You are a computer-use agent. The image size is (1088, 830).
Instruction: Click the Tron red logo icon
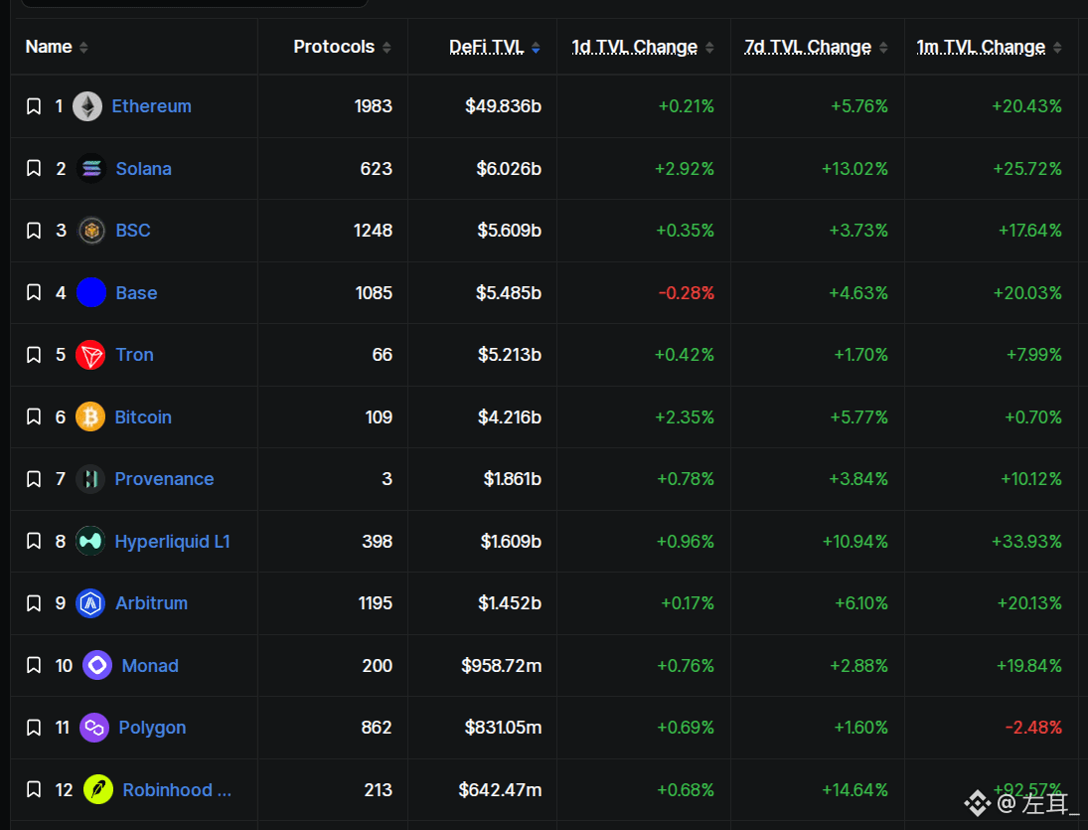coord(90,355)
